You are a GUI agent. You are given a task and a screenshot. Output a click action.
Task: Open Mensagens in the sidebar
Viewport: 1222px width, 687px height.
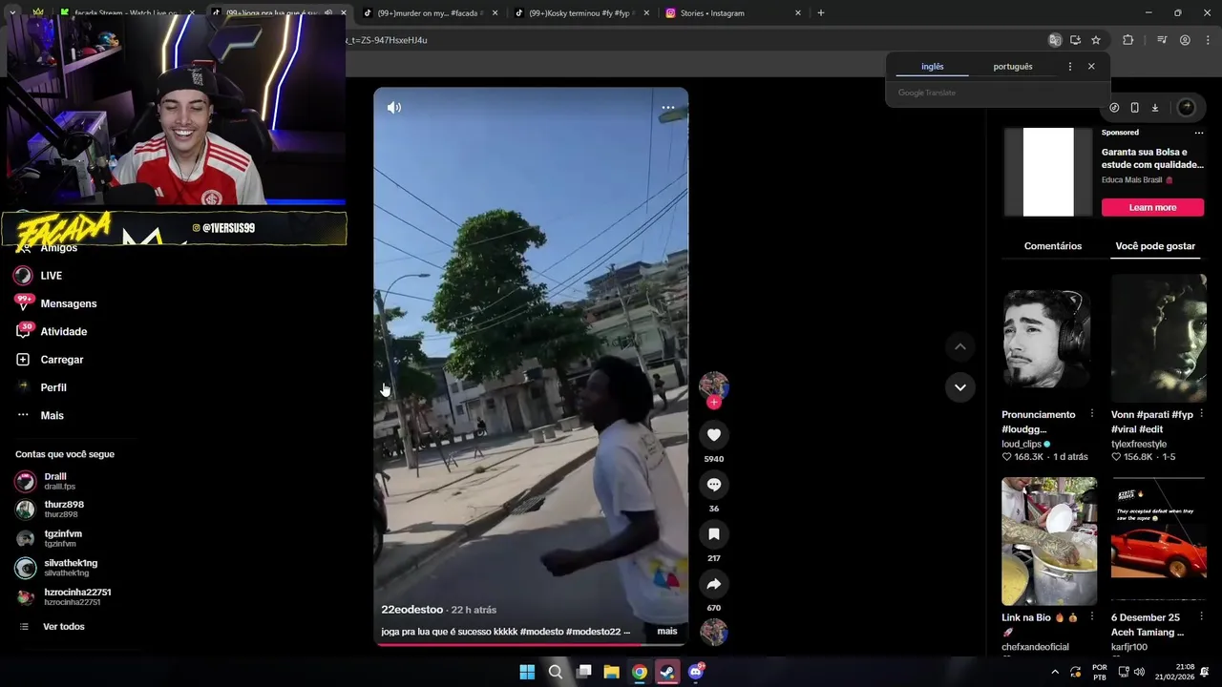55,303
